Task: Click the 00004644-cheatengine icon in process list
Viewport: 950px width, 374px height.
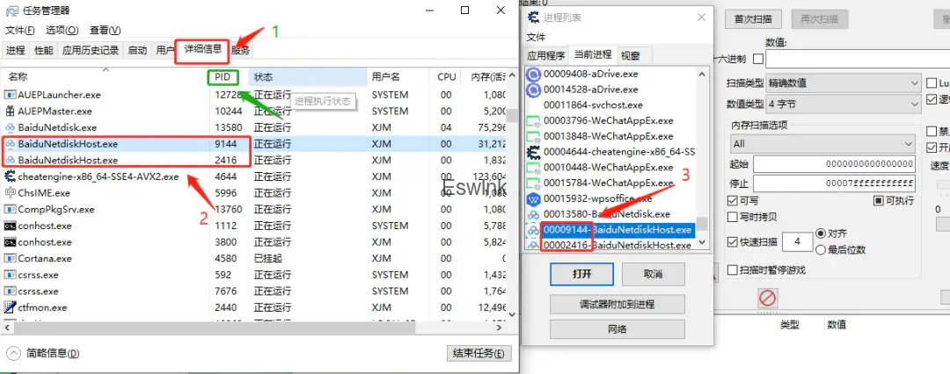Action: 533,152
